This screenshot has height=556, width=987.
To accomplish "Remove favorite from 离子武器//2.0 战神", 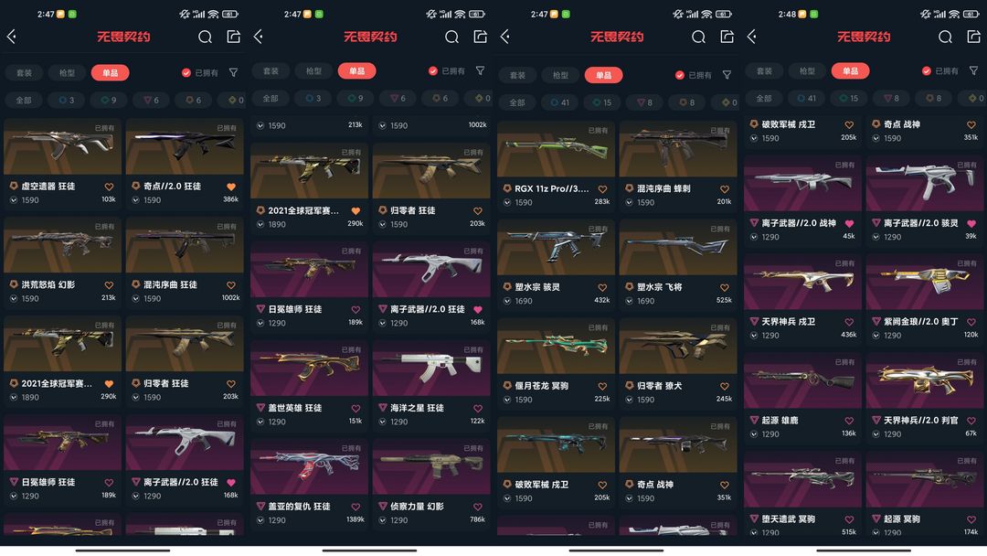I will (x=849, y=223).
